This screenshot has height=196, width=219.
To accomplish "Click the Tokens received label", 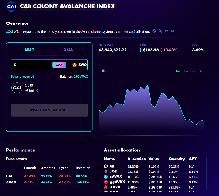I will (22, 77).
